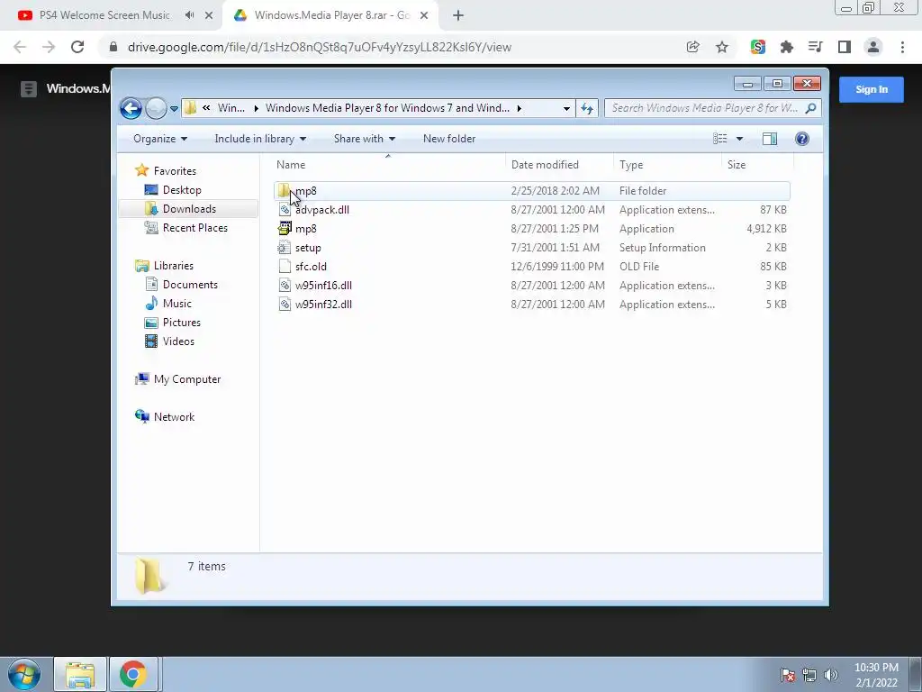Refresh the Explorer folder view
The image size is (922, 692).
[587, 108]
